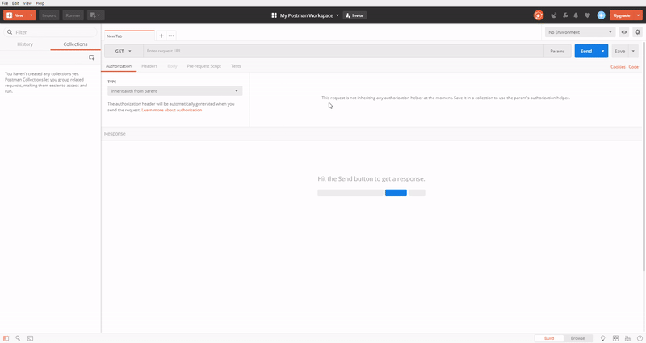
Task: Open the Runner
Action: [73, 15]
